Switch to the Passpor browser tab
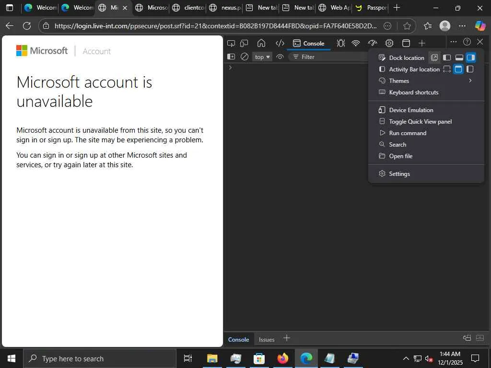This screenshot has width=491, height=368. coord(371,8)
